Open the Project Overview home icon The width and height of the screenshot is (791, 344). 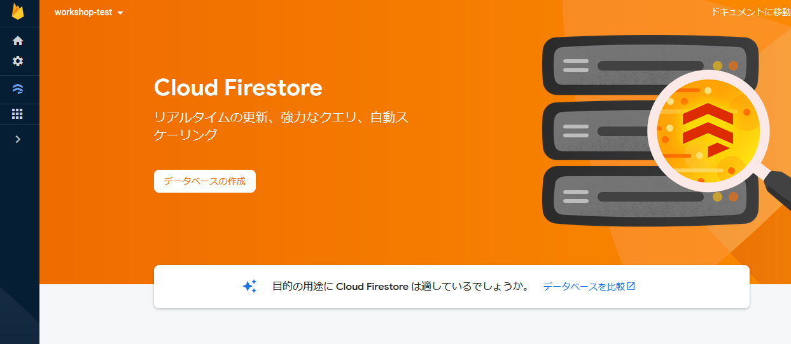pyautogui.click(x=18, y=41)
